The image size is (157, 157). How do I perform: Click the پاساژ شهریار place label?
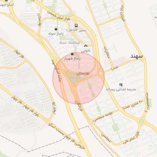(72, 59)
